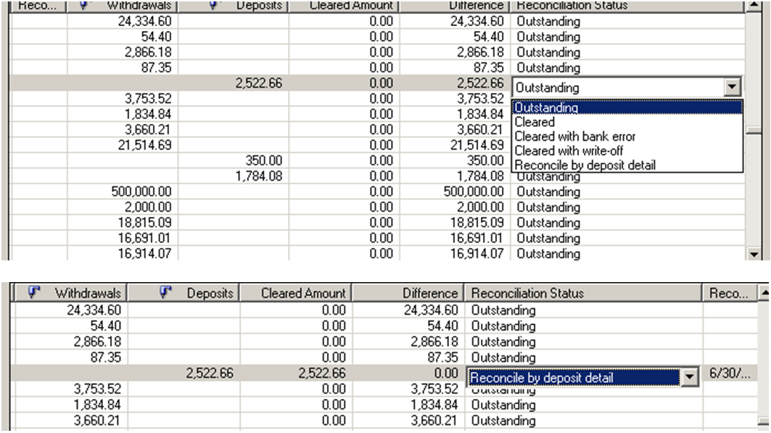The image size is (771, 433).
Task: Click the lower grid's scrollbar up arrow
Action: (x=764, y=293)
